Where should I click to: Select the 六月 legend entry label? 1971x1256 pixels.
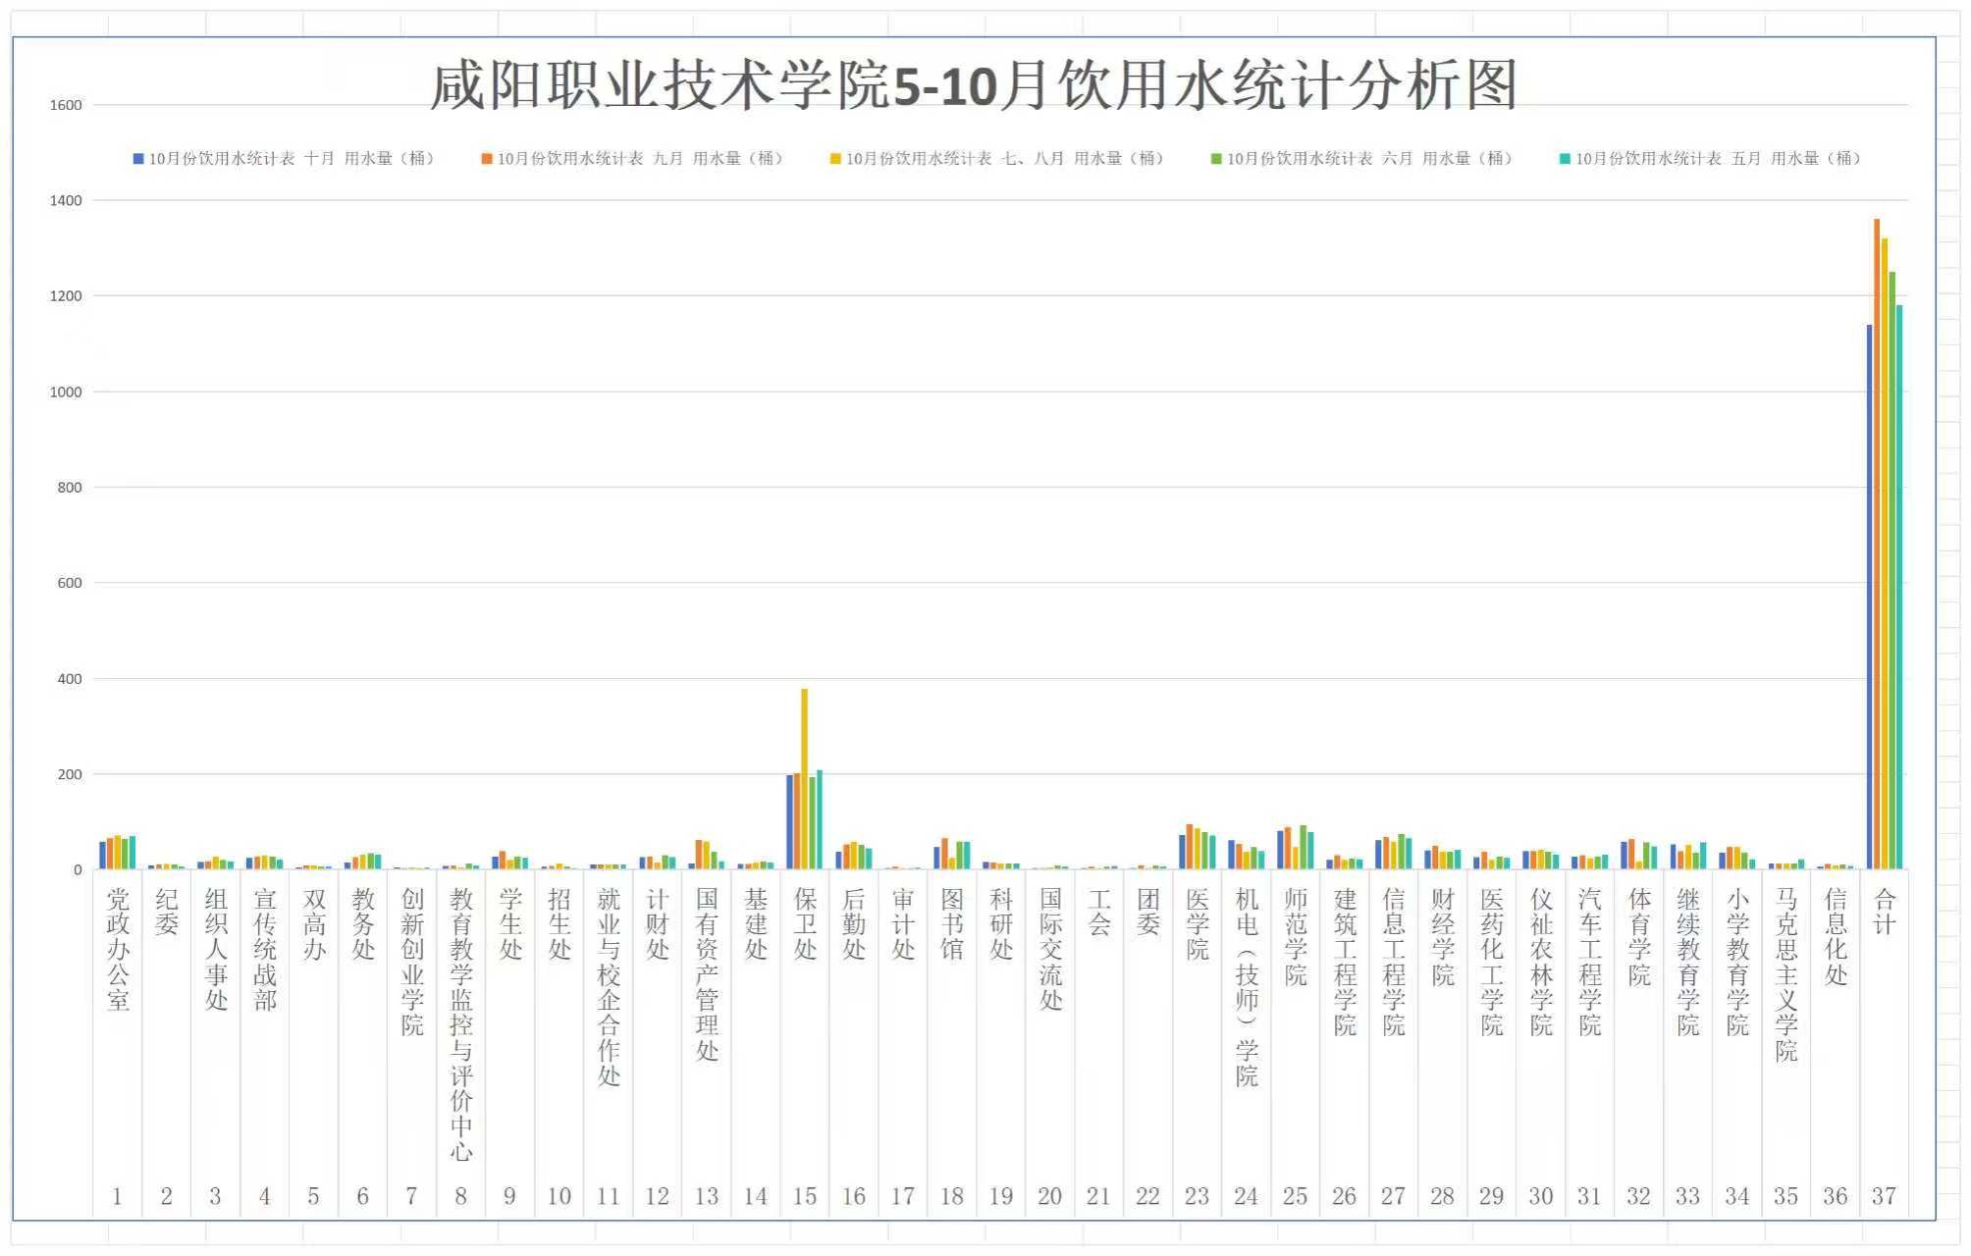pos(1368,159)
